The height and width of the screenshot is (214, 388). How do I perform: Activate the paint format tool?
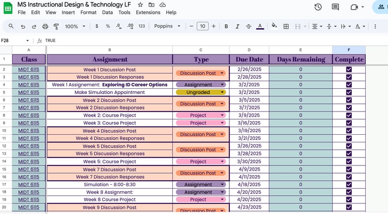(x=56, y=26)
